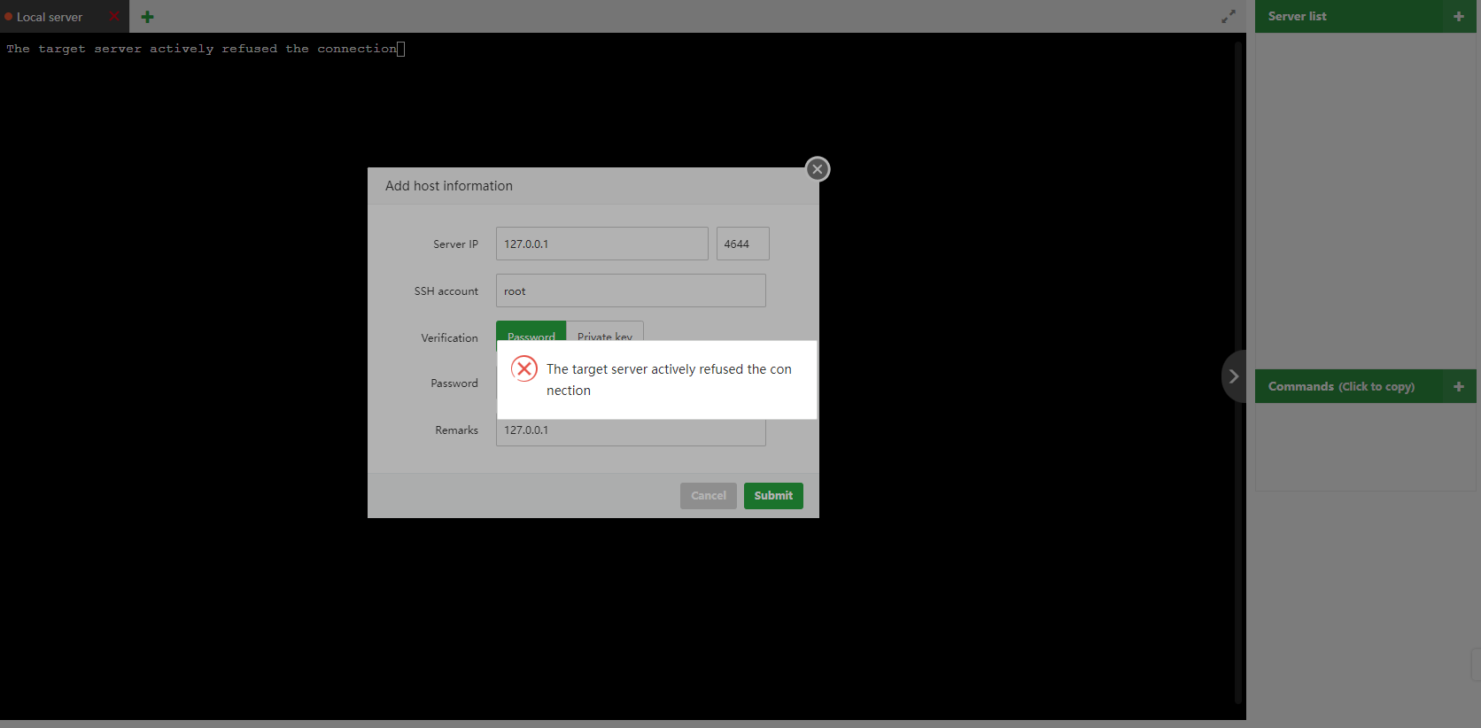This screenshot has width=1481, height=728.
Task: Click the Remarks label
Action: [x=456, y=430]
